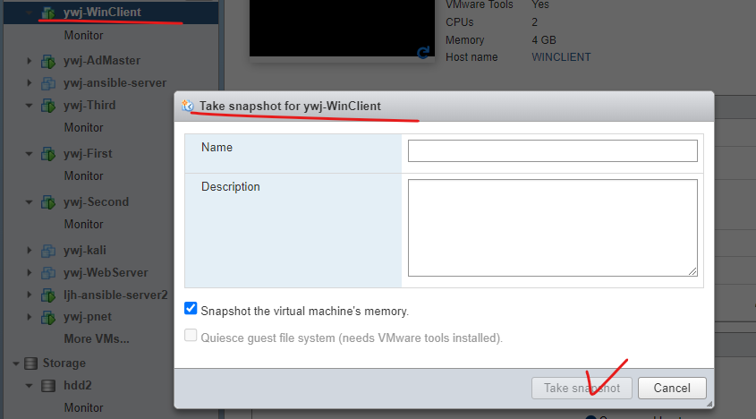This screenshot has width=756, height=419.
Task: Expand the ywj-AdMaster tree node
Action: point(29,61)
